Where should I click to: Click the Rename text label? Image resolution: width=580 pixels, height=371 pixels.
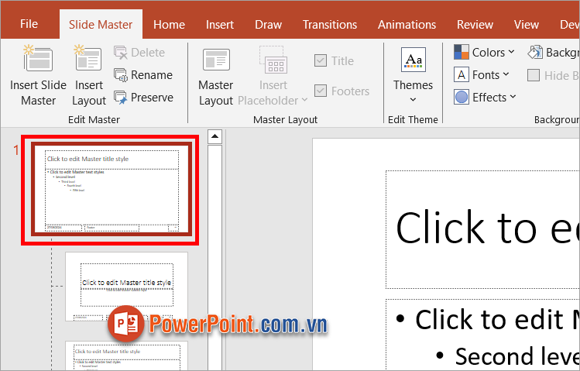pos(152,75)
